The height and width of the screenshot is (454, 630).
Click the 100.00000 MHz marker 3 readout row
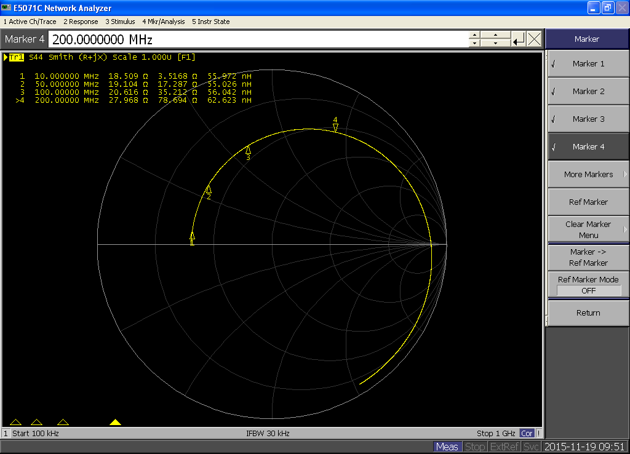(x=135, y=92)
